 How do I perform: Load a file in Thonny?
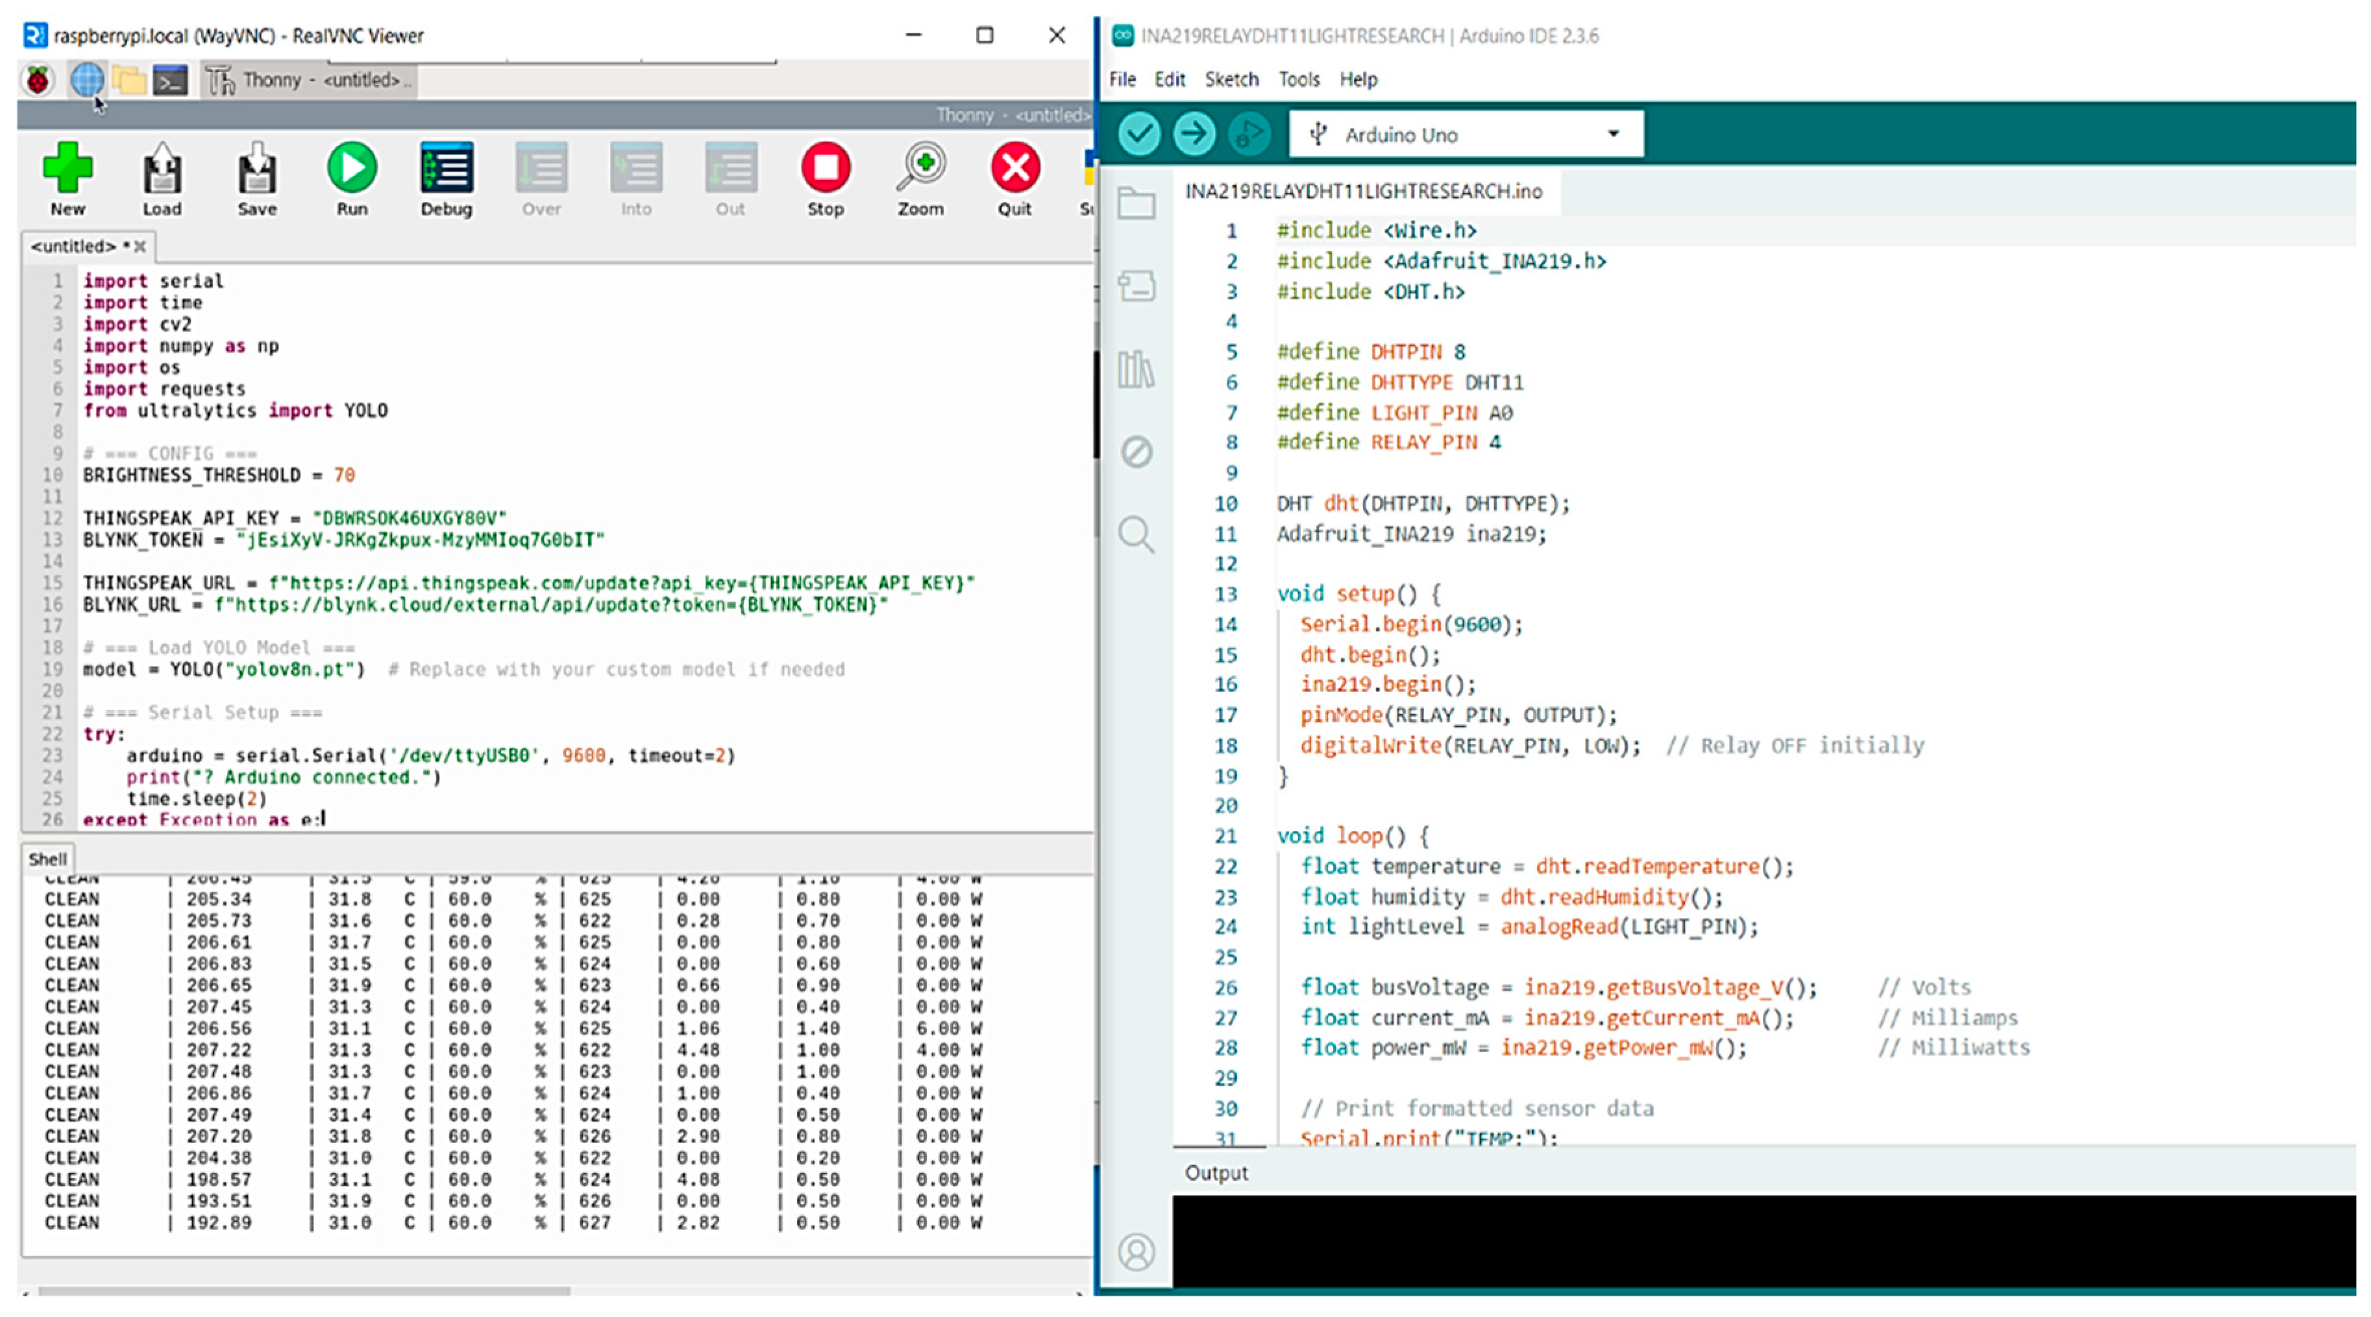[162, 168]
